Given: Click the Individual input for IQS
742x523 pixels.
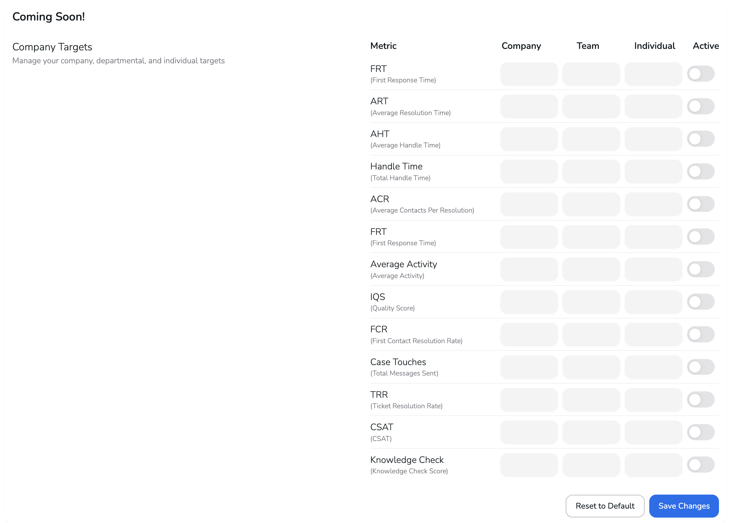Looking at the screenshot, I should tap(653, 302).
